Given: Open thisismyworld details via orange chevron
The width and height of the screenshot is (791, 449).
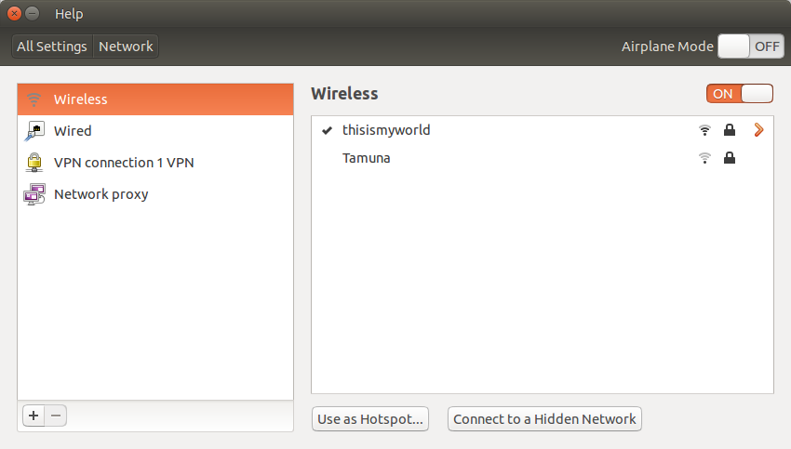Looking at the screenshot, I should point(758,130).
